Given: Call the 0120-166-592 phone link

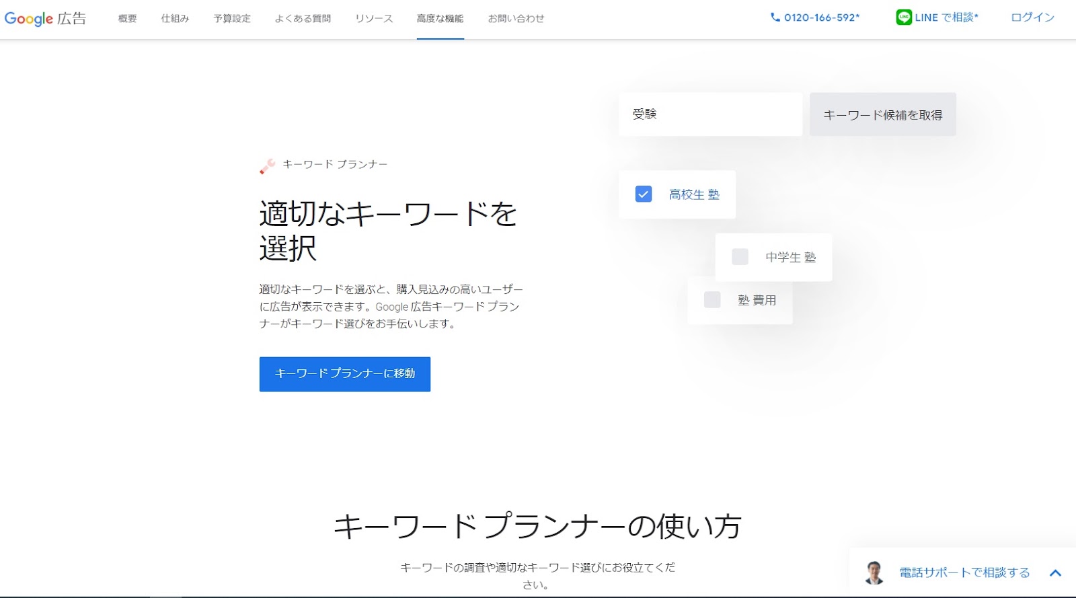Looking at the screenshot, I should pos(822,17).
